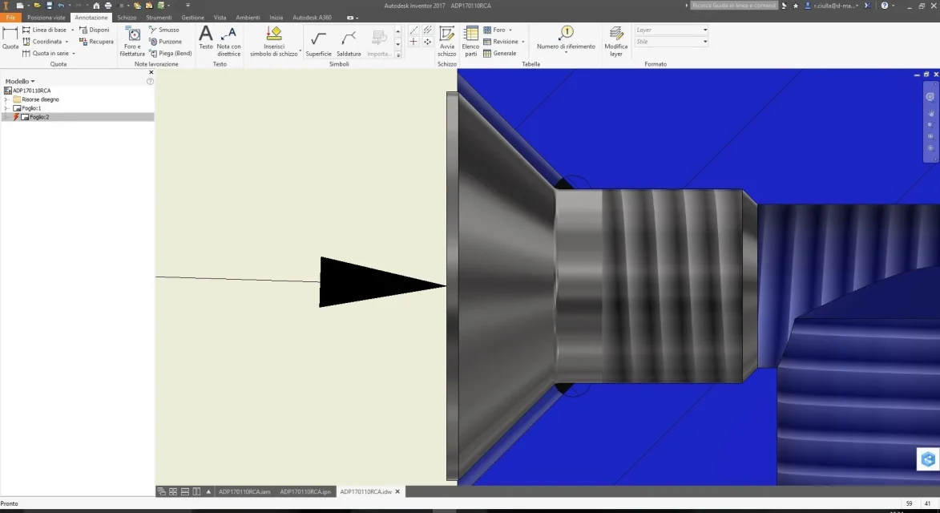Click the Numero di riferimento balloon
Viewport: 940px width, 513px height.
tap(566, 39)
